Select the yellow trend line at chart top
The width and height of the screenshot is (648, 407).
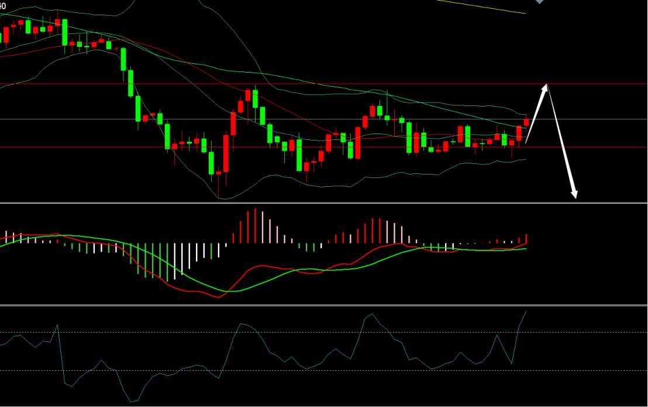(x=481, y=6)
